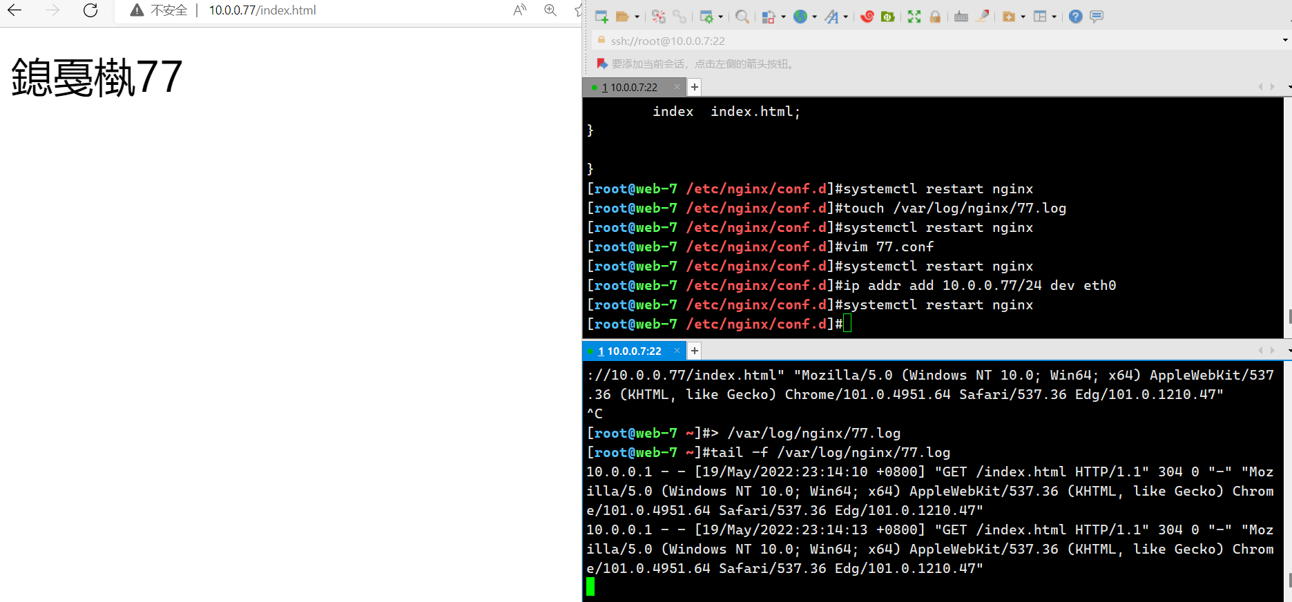Image resolution: width=1292 pixels, height=602 pixels.
Task: Click upper pane previous tab arrow
Action: (x=1261, y=87)
